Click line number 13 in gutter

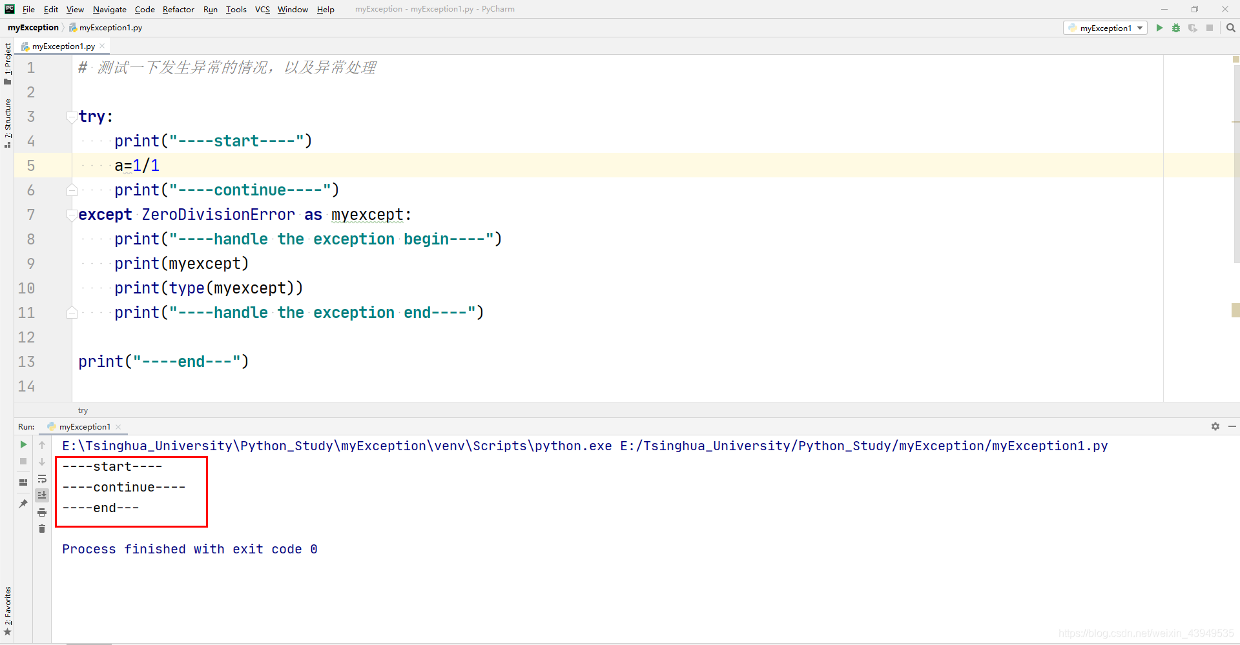tap(26, 362)
